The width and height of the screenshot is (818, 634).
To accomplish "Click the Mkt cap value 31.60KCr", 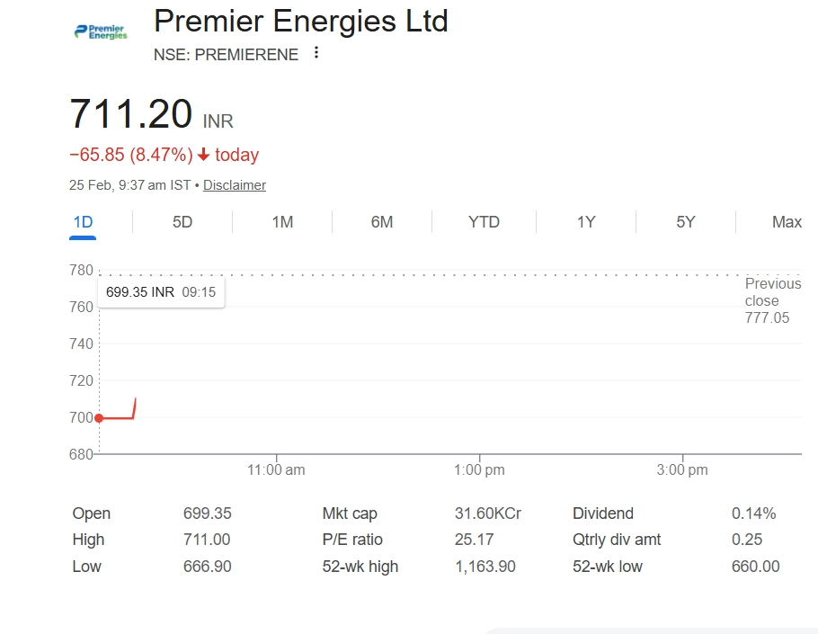I will (x=487, y=513).
